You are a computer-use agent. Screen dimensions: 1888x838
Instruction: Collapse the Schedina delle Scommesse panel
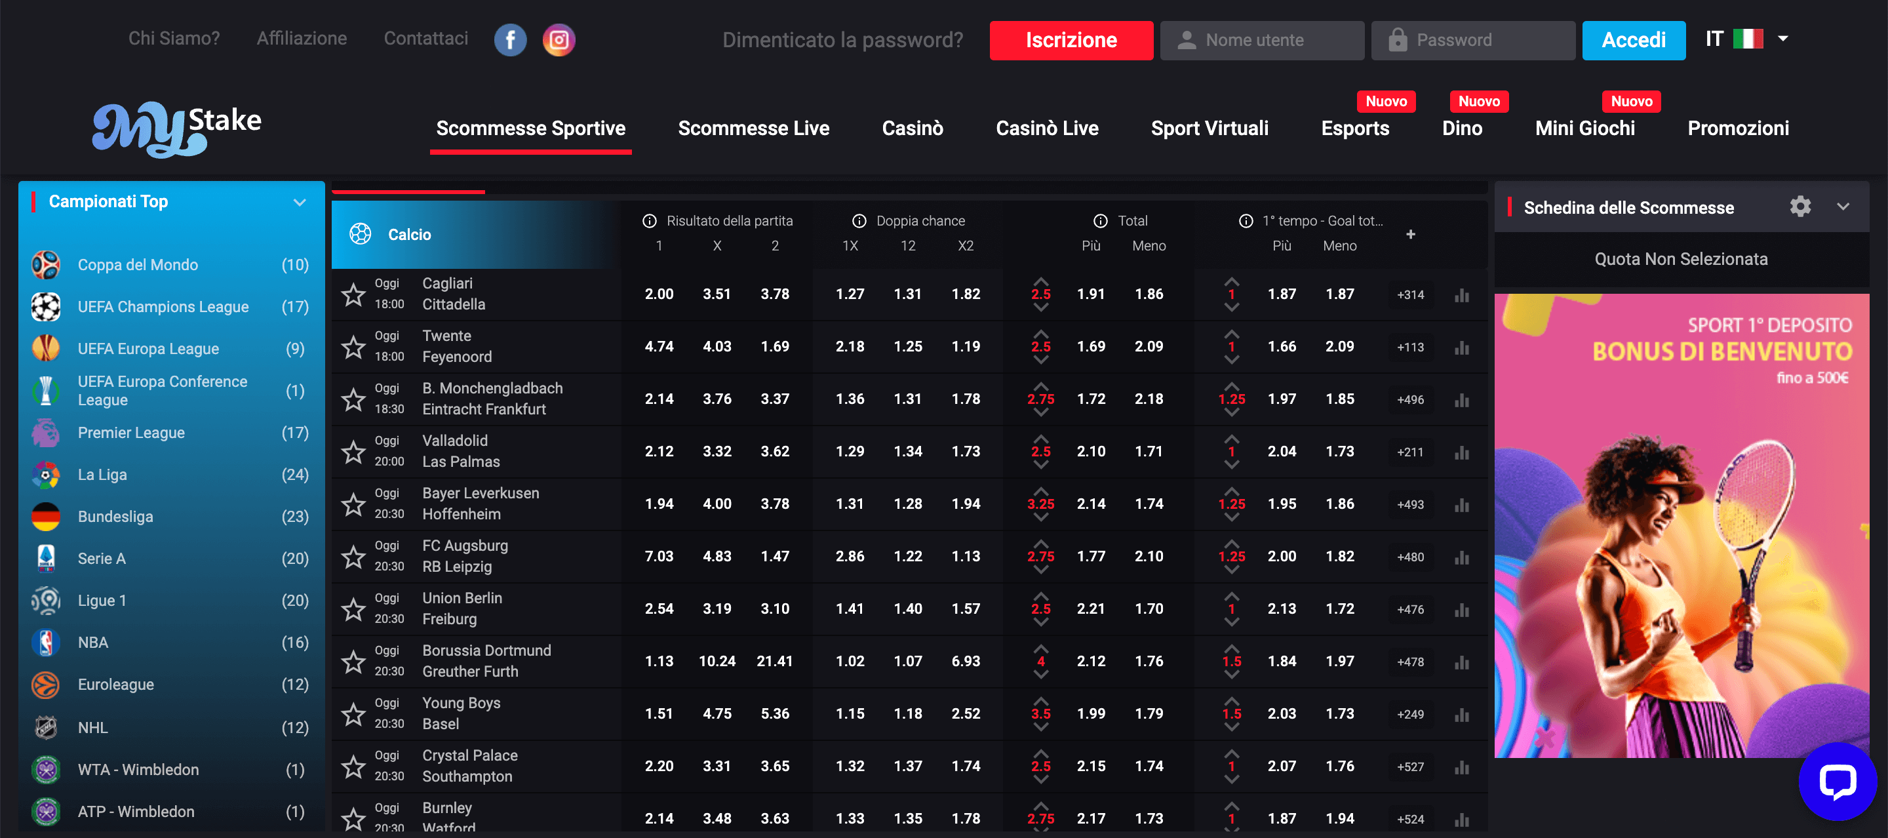(1843, 207)
